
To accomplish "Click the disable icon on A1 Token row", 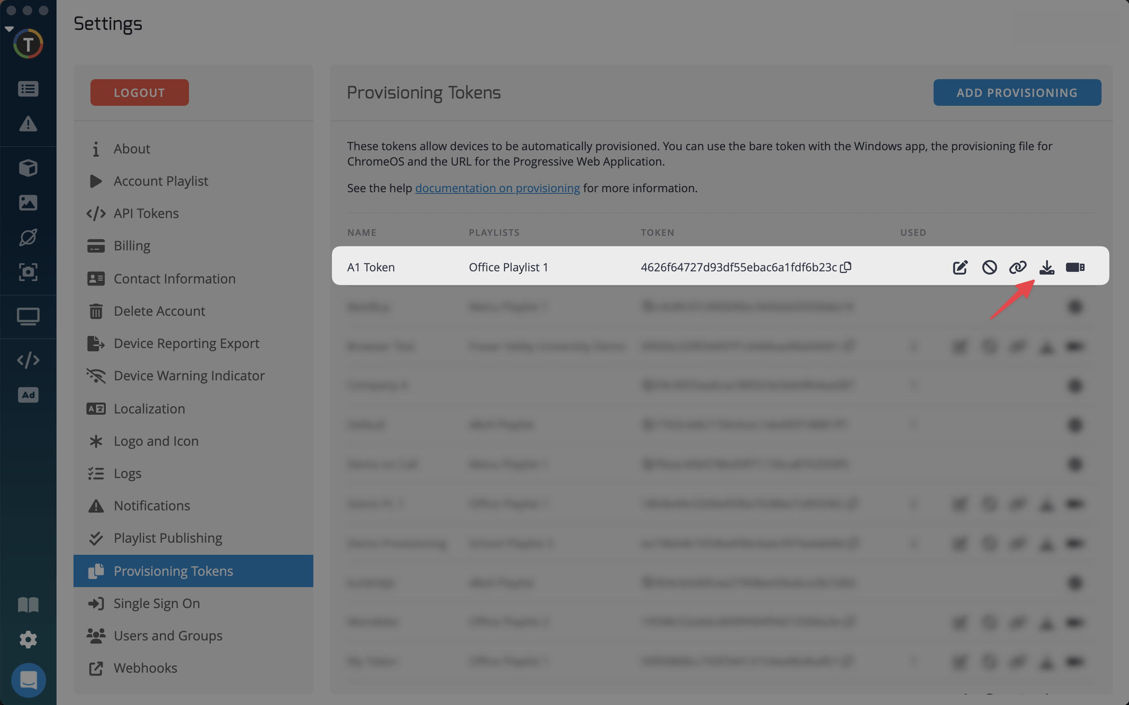I will tap(989, 267).
